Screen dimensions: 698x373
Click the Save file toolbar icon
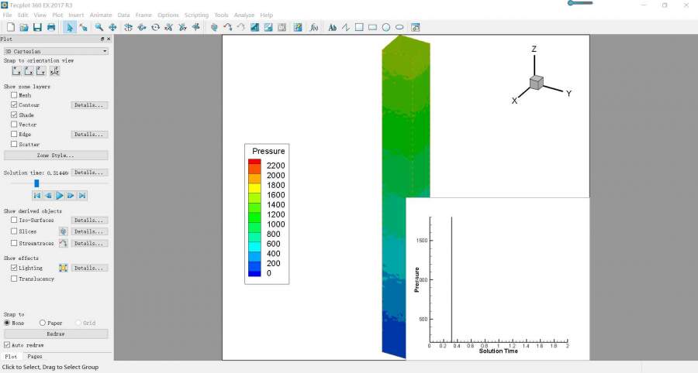[37, 27]
